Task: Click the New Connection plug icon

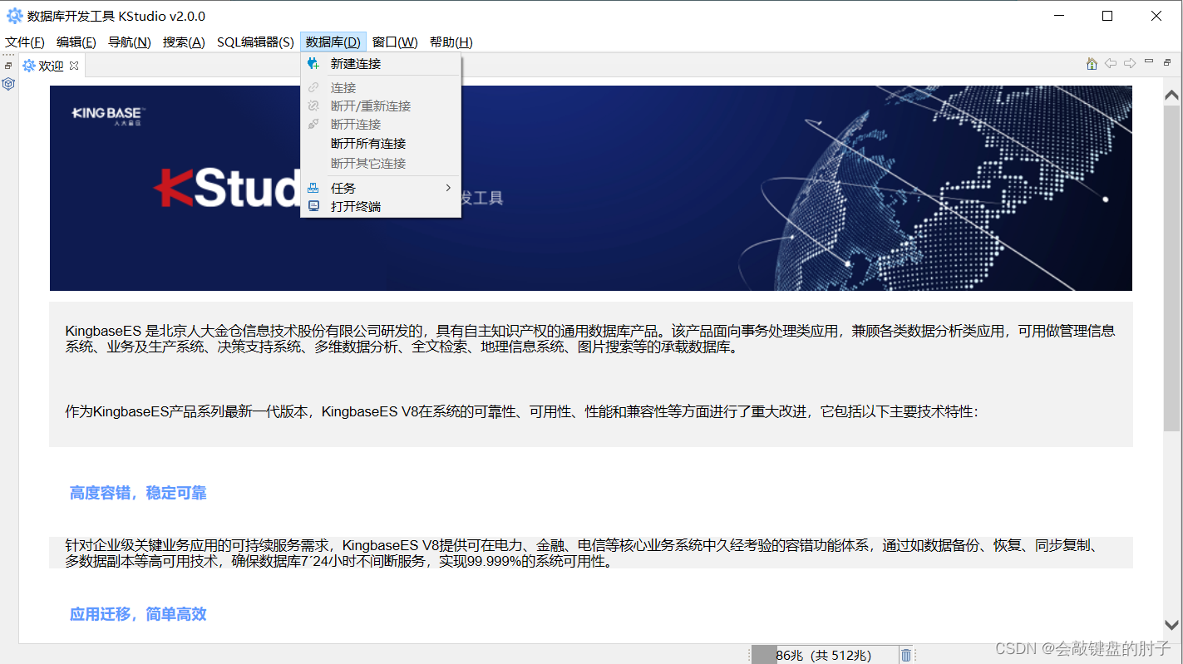Action: (x=313, y=63)
